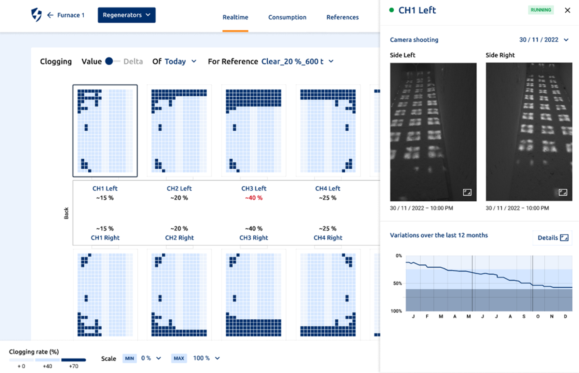Click the shield logo icon
The height and width of the screenshot is (373, 579).
pos(37,15)
